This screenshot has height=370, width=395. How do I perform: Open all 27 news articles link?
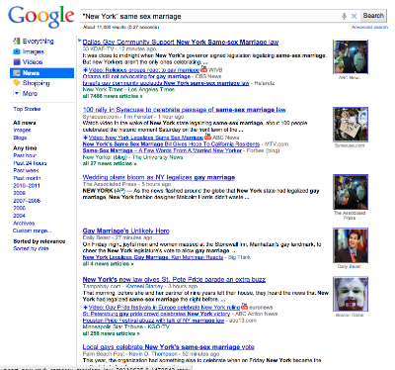click(110, 163)
